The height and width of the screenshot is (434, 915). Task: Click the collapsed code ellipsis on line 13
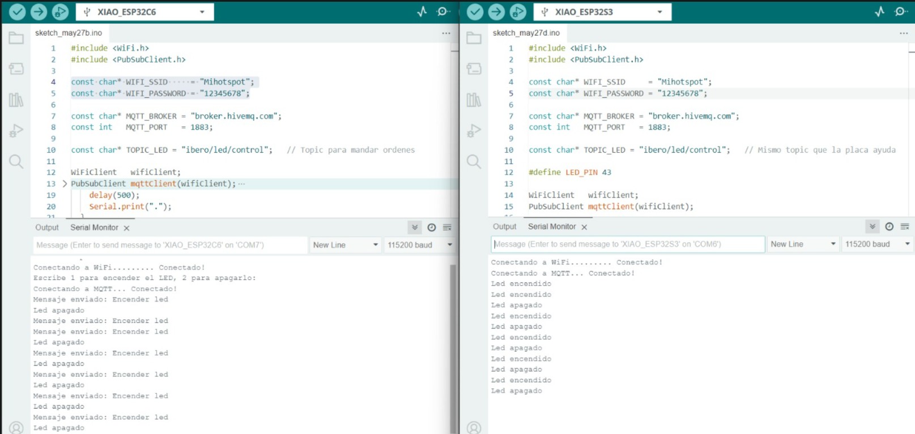242,184
